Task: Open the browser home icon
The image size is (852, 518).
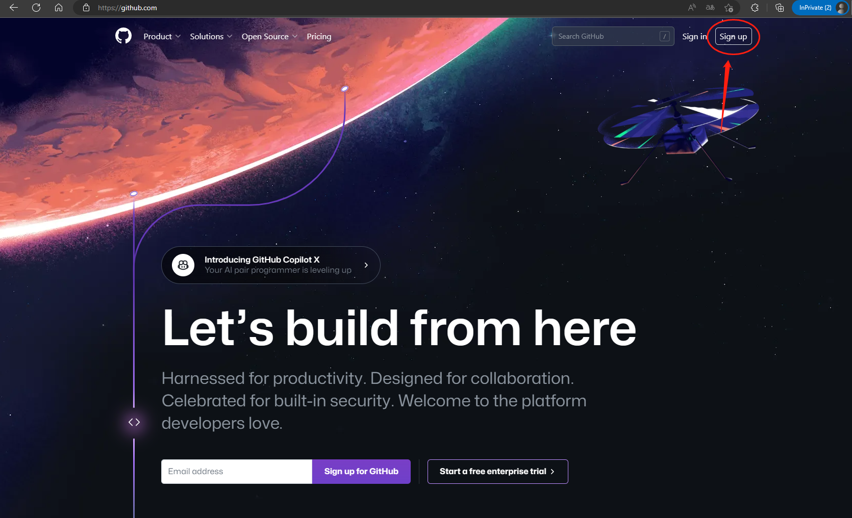Action: pos(59,8)
